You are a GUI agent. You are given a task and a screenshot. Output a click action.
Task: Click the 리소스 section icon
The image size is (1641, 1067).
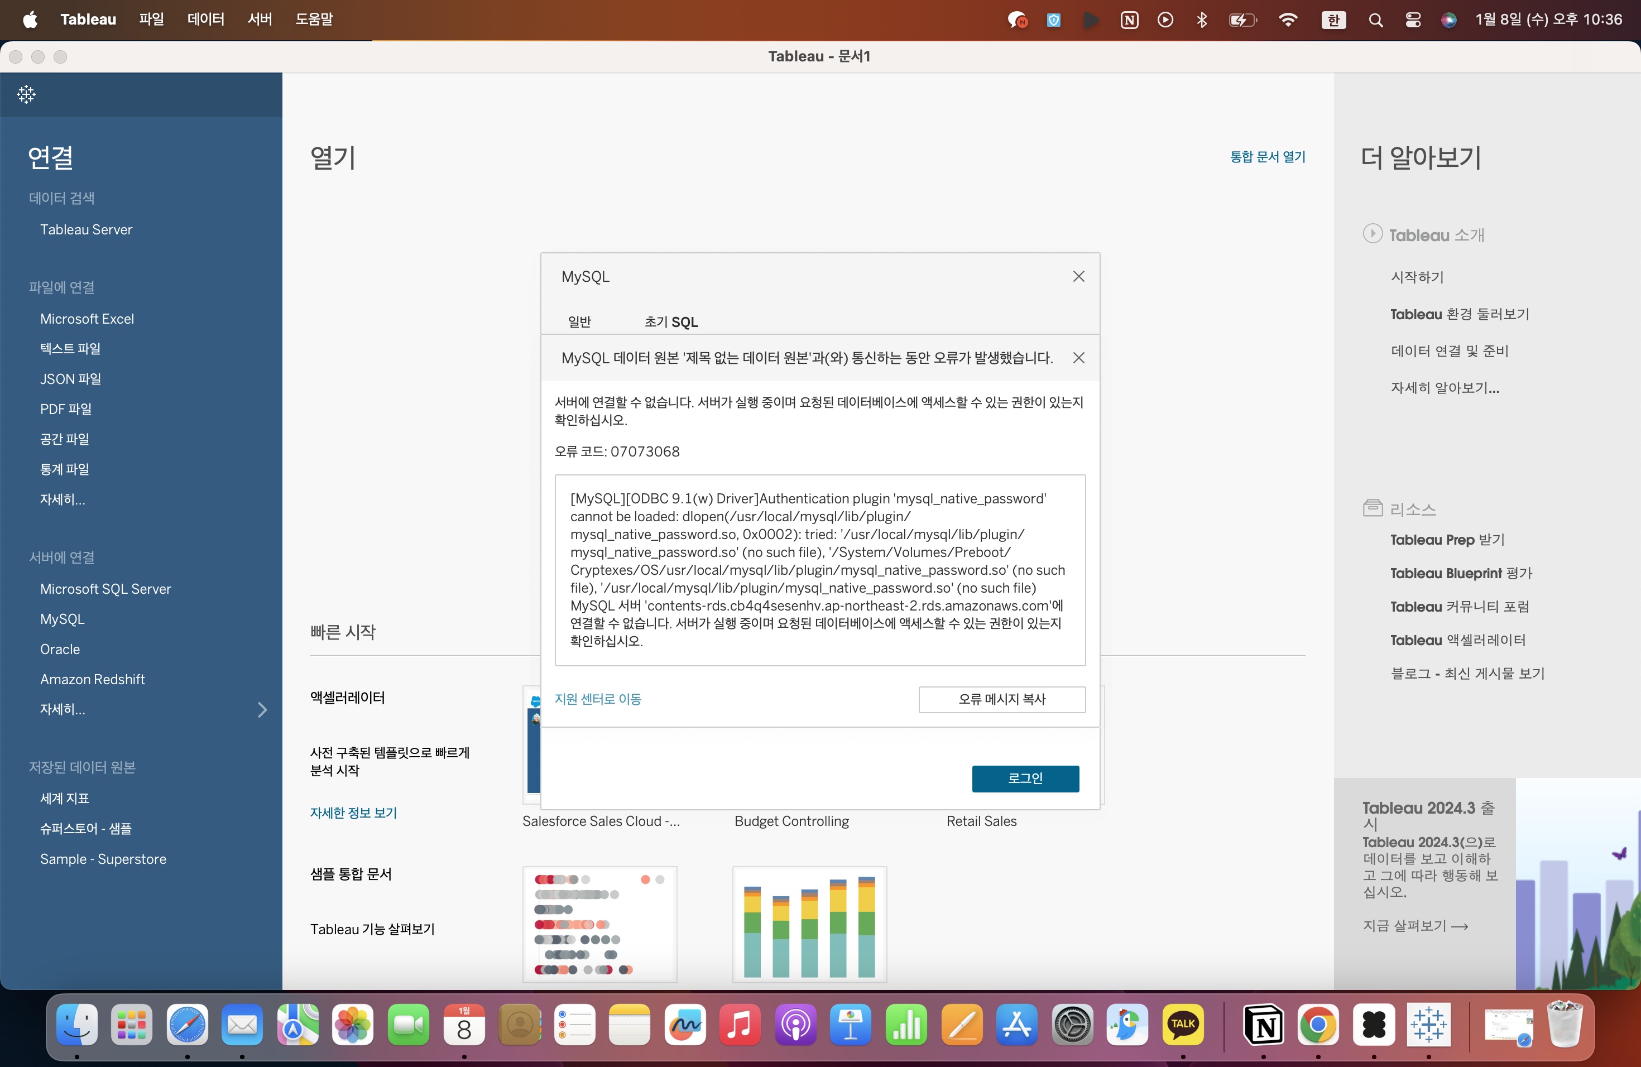click(1372, 509)
